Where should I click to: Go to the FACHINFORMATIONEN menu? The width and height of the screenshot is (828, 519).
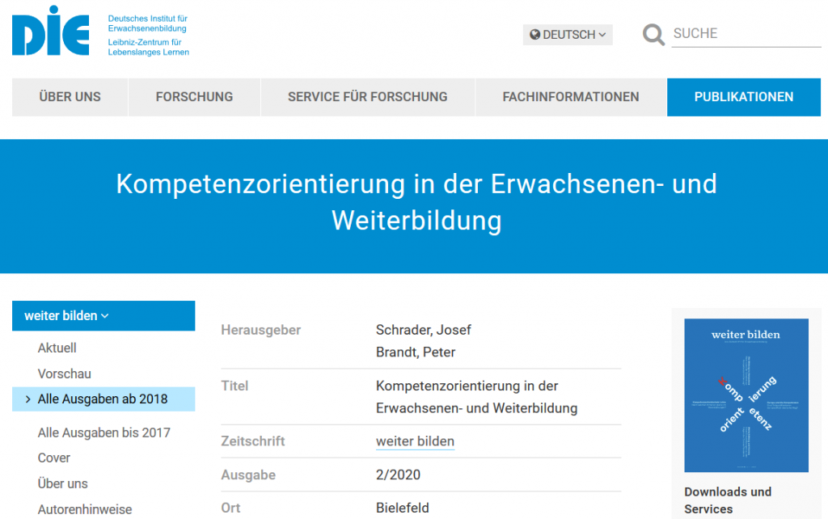(570, 97)
